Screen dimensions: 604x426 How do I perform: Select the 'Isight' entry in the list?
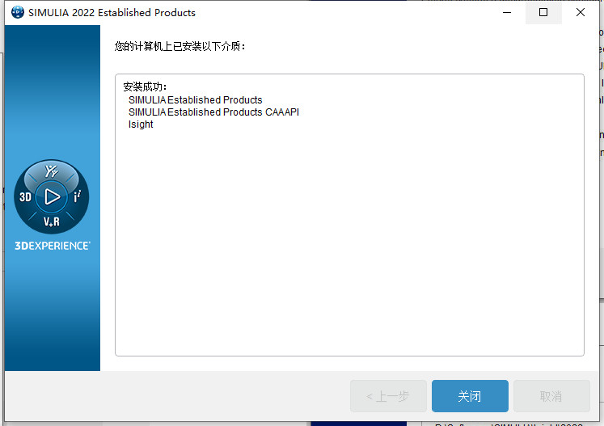coord(141,124)
